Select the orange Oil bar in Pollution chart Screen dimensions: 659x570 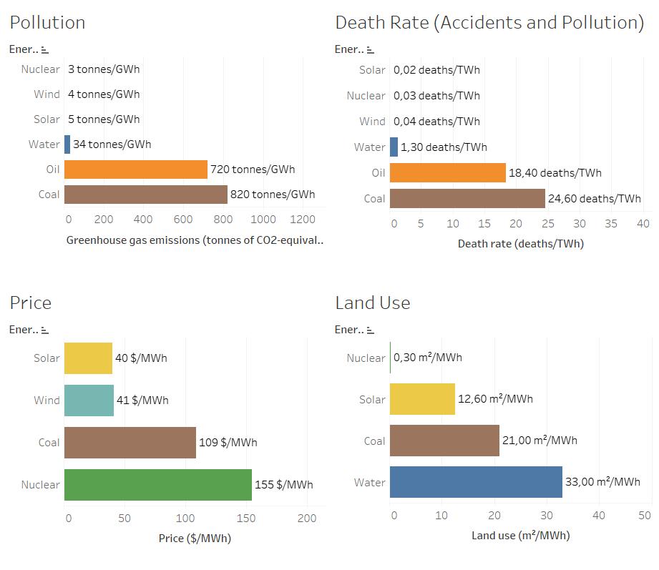(135, 169)
